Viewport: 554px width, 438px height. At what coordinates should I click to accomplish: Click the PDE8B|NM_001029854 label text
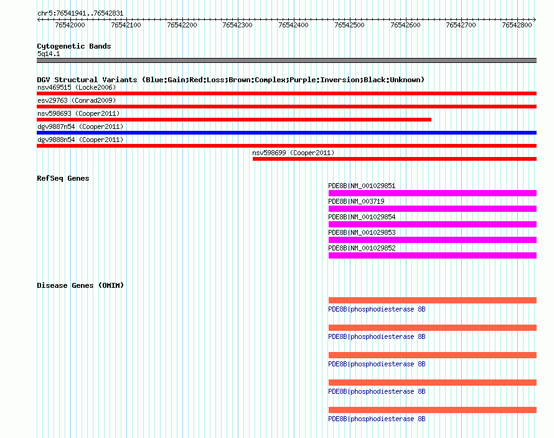[362, 217]
